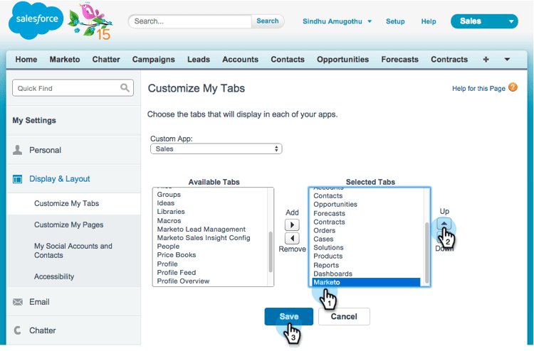Screen dimensions: 534x351
Task: Click the magnifier icon in Quick Find
Action: pyautogui.click(x=125, y=88)
